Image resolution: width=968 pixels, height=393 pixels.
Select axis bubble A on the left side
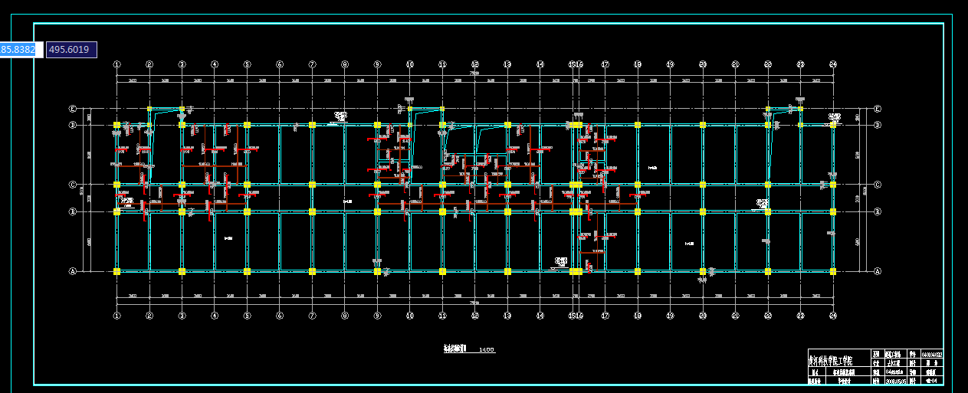(x=73, y=271)
